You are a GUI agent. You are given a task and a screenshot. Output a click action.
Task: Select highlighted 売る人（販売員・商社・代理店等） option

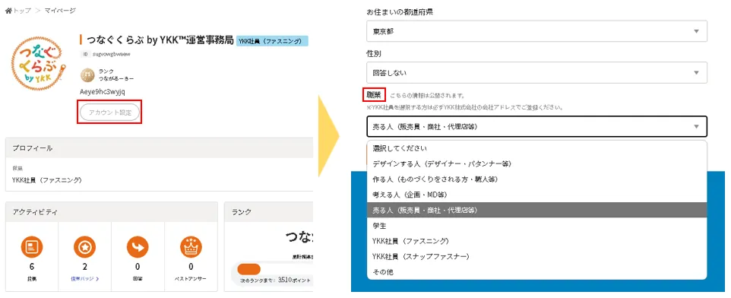536,210
